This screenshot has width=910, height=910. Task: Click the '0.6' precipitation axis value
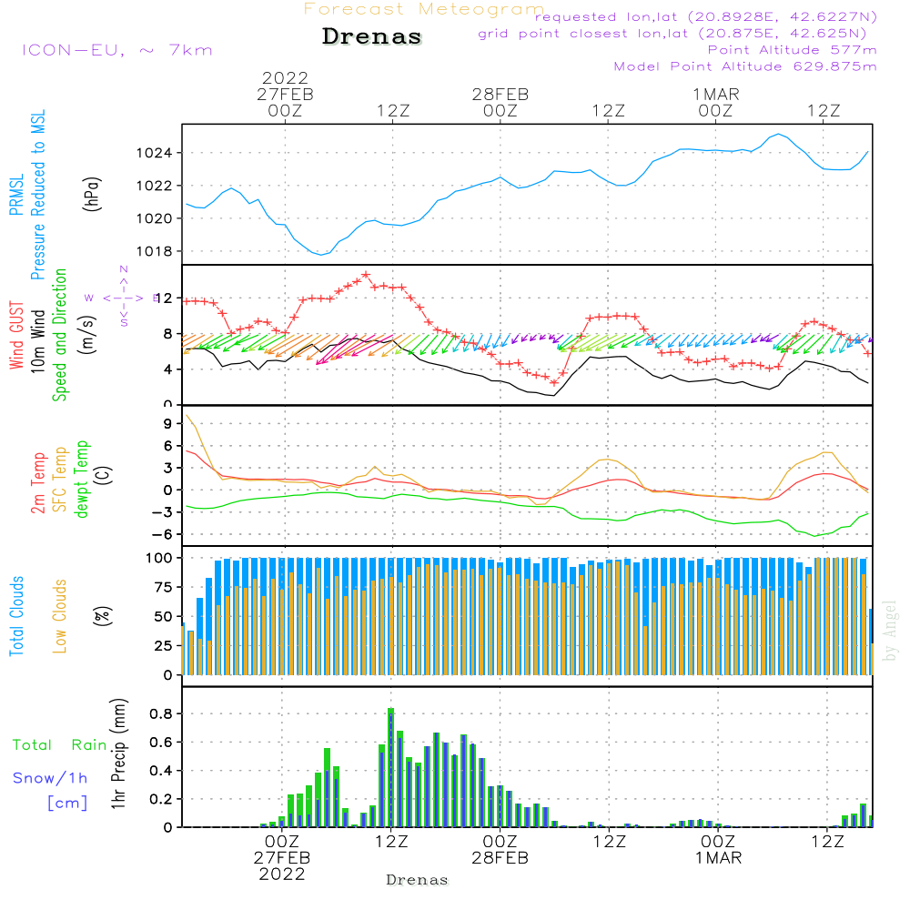[159, 743]
